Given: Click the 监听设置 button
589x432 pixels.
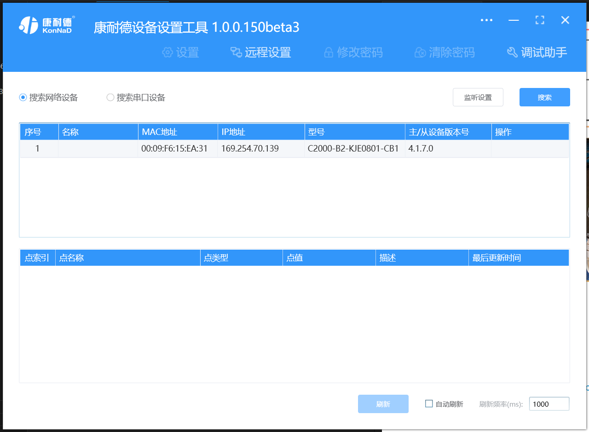Looking at the screenshot, I should click(x=478, y=97).
